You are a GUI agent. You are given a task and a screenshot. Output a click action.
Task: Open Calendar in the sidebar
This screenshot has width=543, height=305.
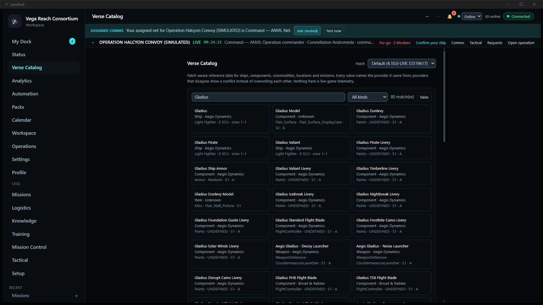pyautogui.click(x=43, y=120)
